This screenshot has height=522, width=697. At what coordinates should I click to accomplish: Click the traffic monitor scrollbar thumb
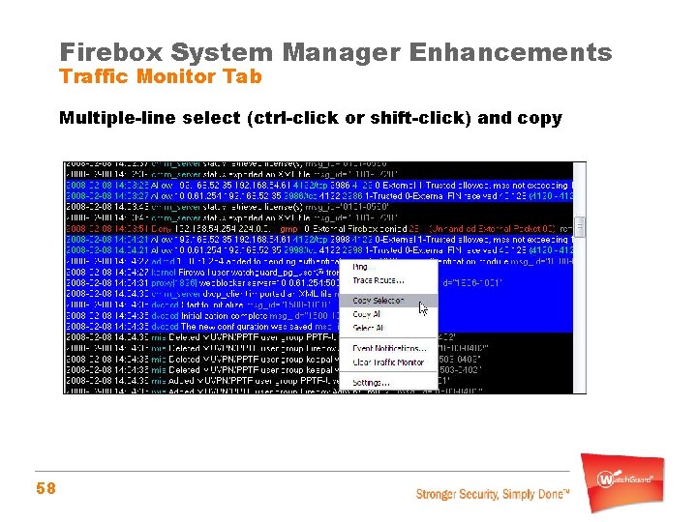(580, 228)
